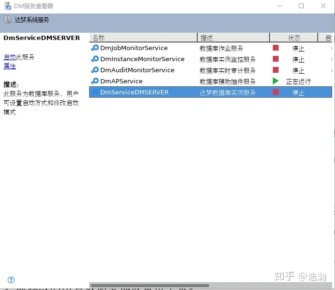The width and height of the screenshot is (335, 290).
Task: Click the horizontal scrollbar thumb
Action: (x=150, y=286)
